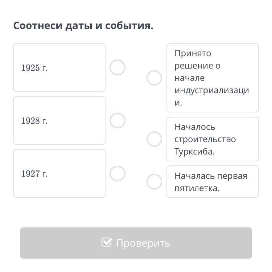Click the 1927 г. date card

[59, 174]
